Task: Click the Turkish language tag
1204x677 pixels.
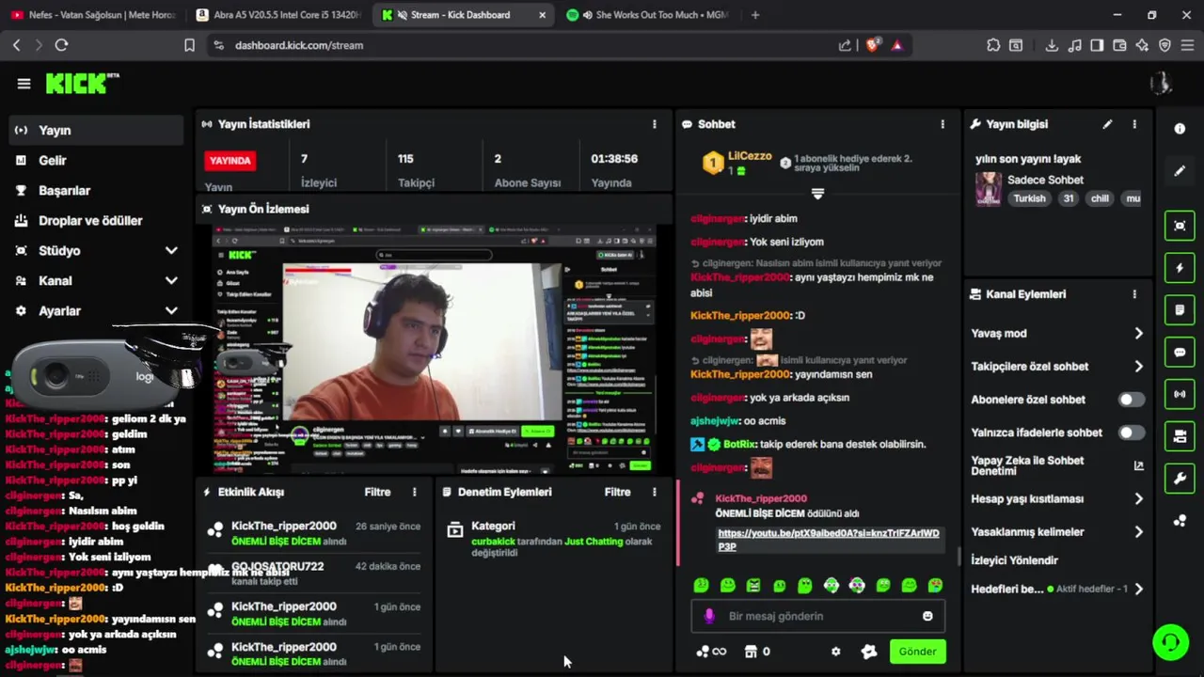Action: [1029, 198]
